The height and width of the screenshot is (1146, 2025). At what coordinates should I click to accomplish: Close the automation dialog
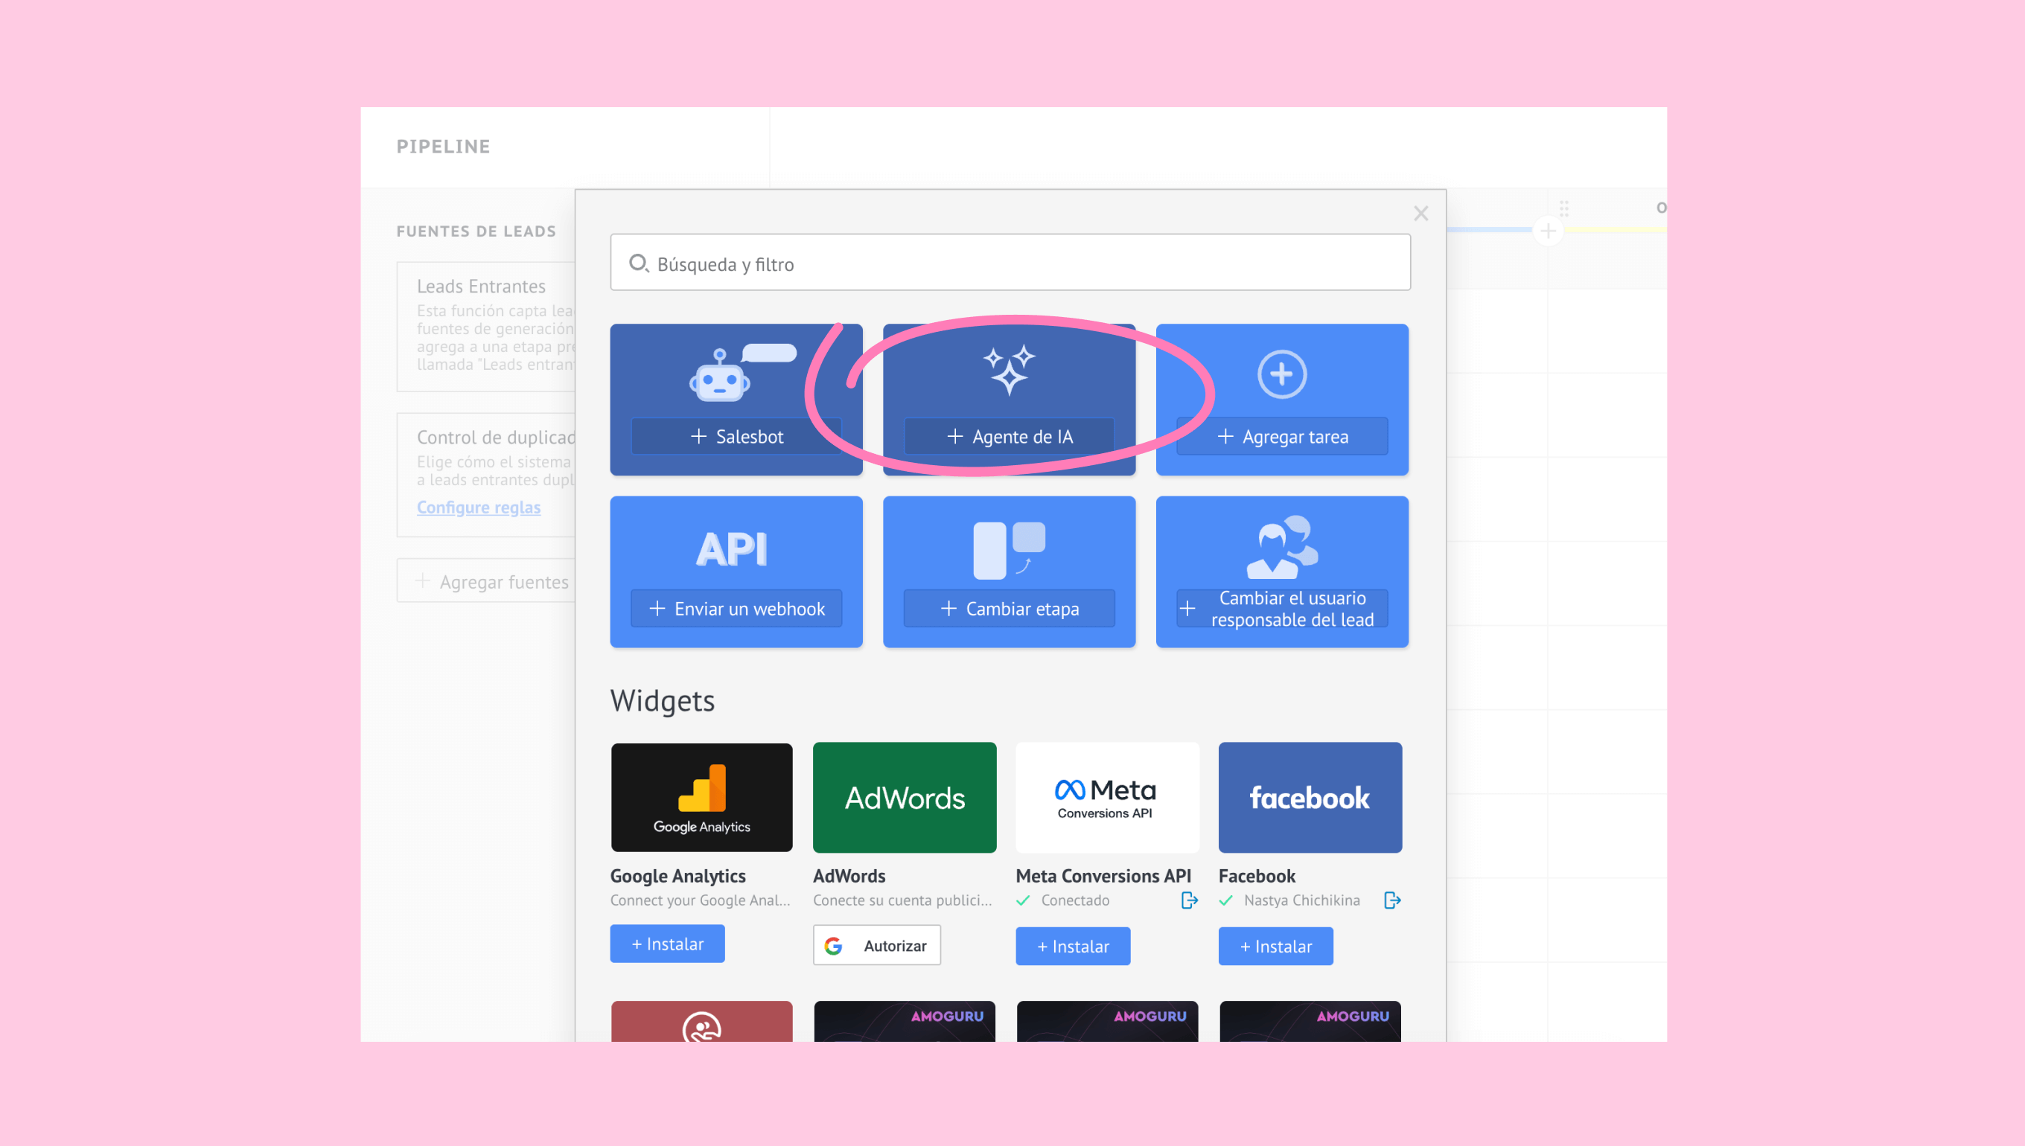1420,214
